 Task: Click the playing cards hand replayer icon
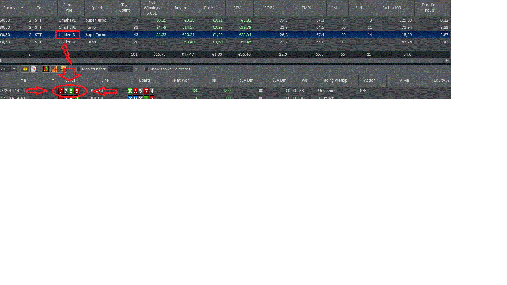click(34, 69)
